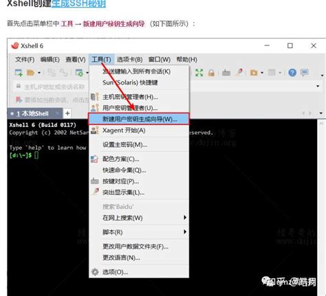Choose 更改用户数据文件夹(F)... menu entry
Image resolution: width=326 pixels, height=296 pixels.
(139, 247)
